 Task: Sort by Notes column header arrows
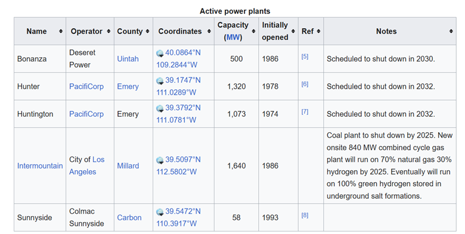click(x=451, y=31)
